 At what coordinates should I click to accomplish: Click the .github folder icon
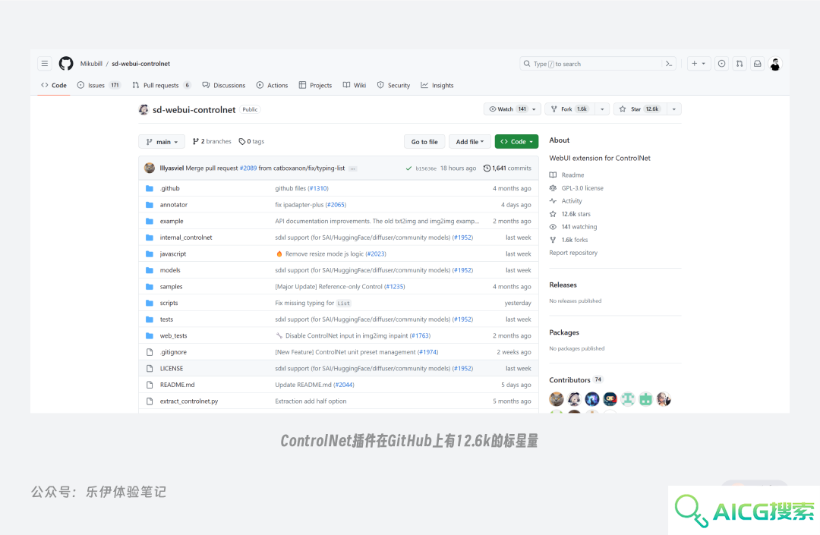pyautogui.click(x=150, y=188)
